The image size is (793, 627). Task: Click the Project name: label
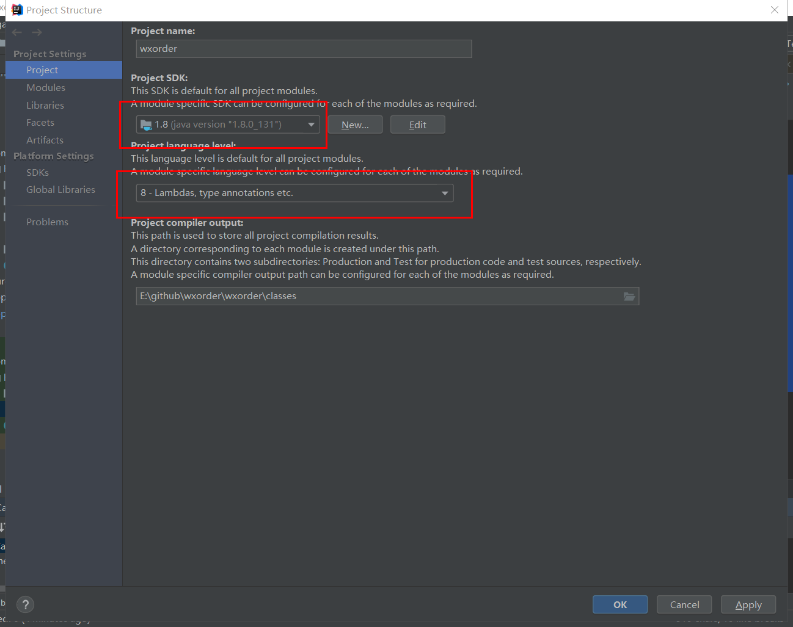(163, 31)
